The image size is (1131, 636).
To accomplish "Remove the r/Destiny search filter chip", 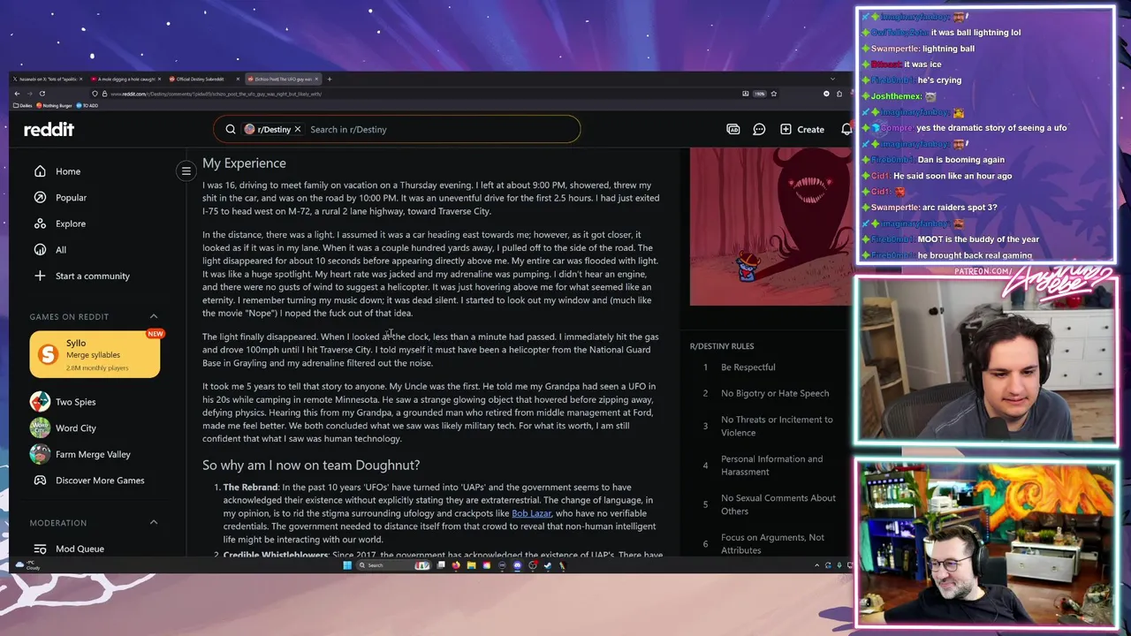I will (298, 129).
